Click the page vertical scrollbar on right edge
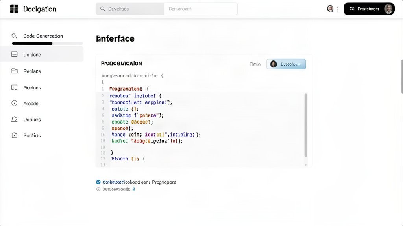403x226 pixels. coord(402,77)
